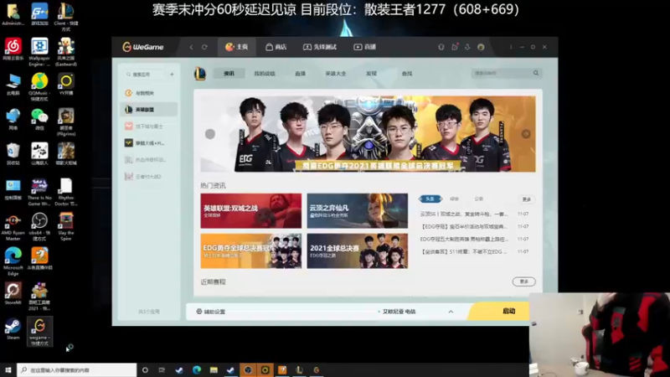Open the 直播 tab in top bar
Screen dimensions: 670x377
point(364,47)
